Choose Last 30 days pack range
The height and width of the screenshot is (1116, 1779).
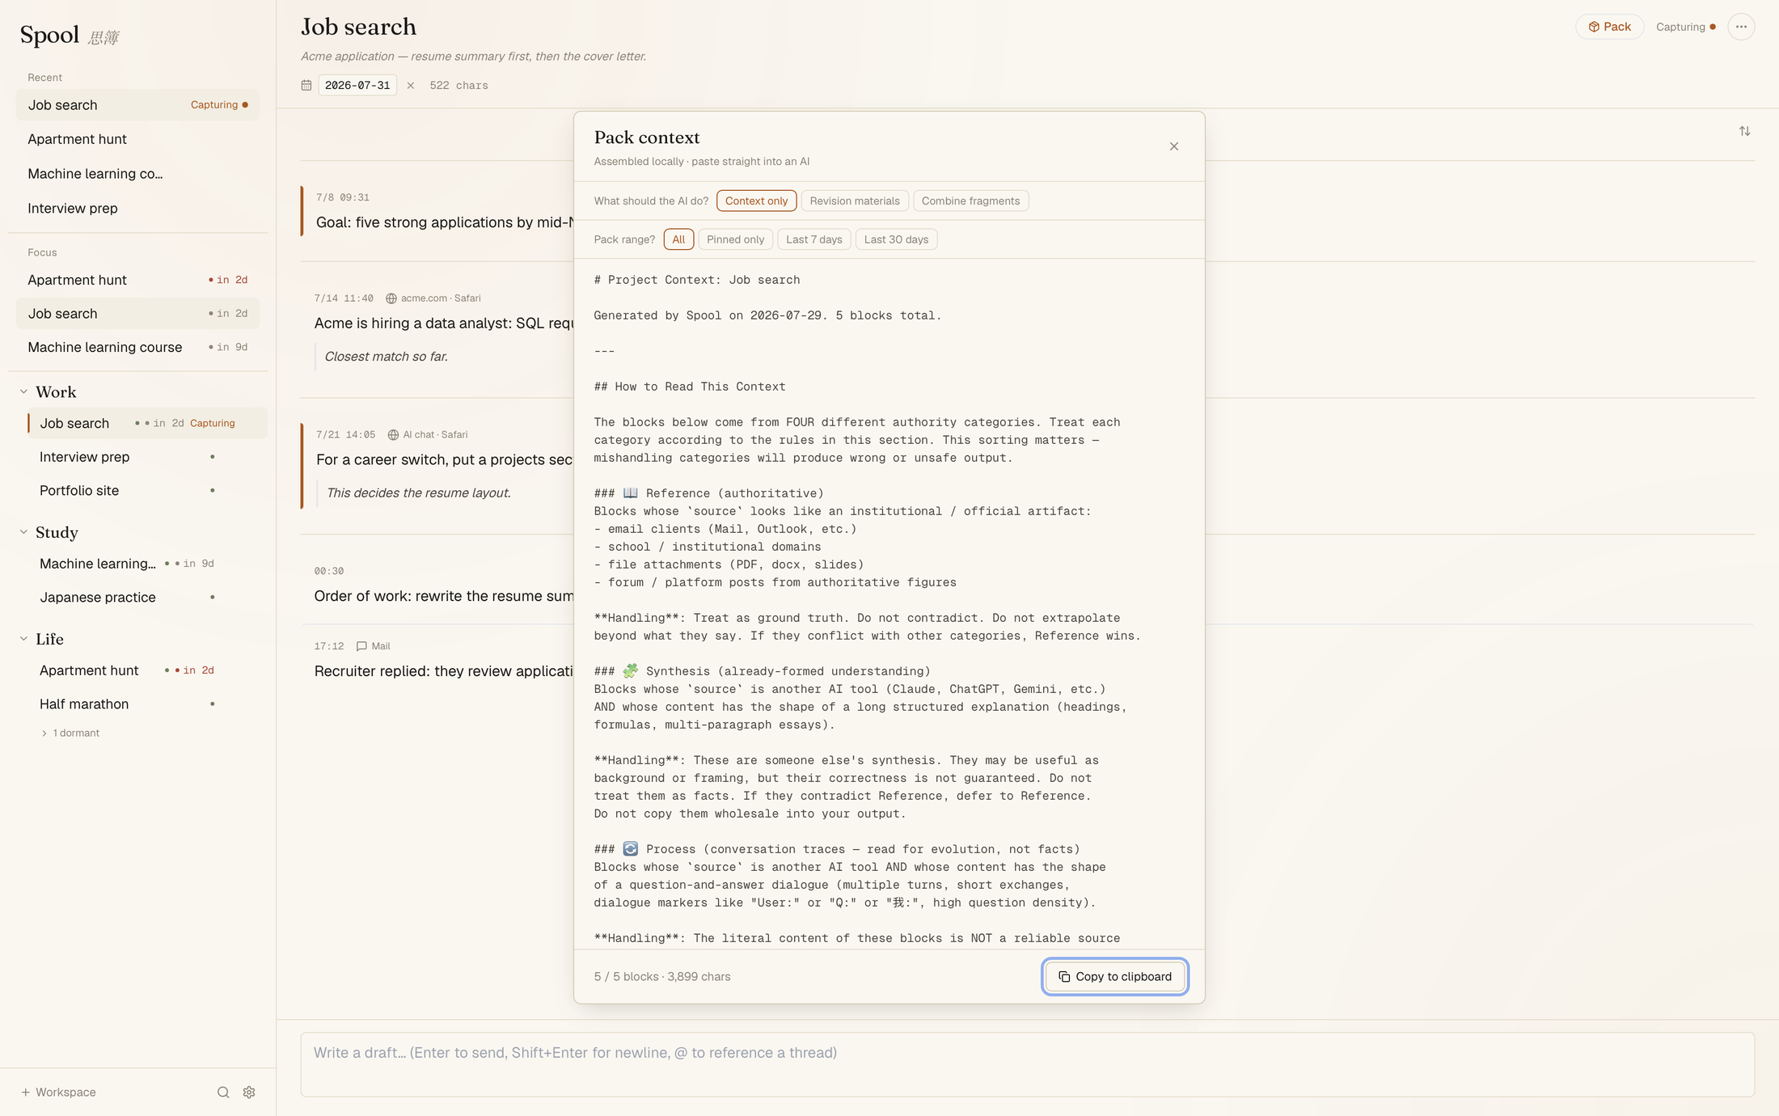click(896, 239)
